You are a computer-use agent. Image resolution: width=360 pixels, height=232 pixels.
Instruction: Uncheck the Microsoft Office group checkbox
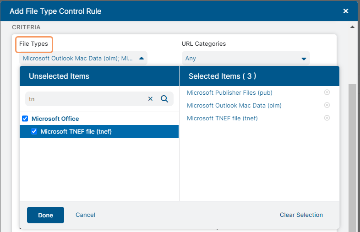25,119
